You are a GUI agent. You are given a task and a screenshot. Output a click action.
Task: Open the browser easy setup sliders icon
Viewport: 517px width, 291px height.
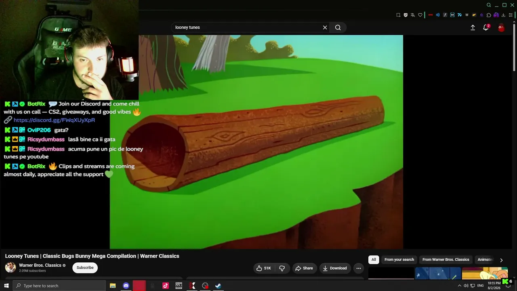[x=511, y=15]
